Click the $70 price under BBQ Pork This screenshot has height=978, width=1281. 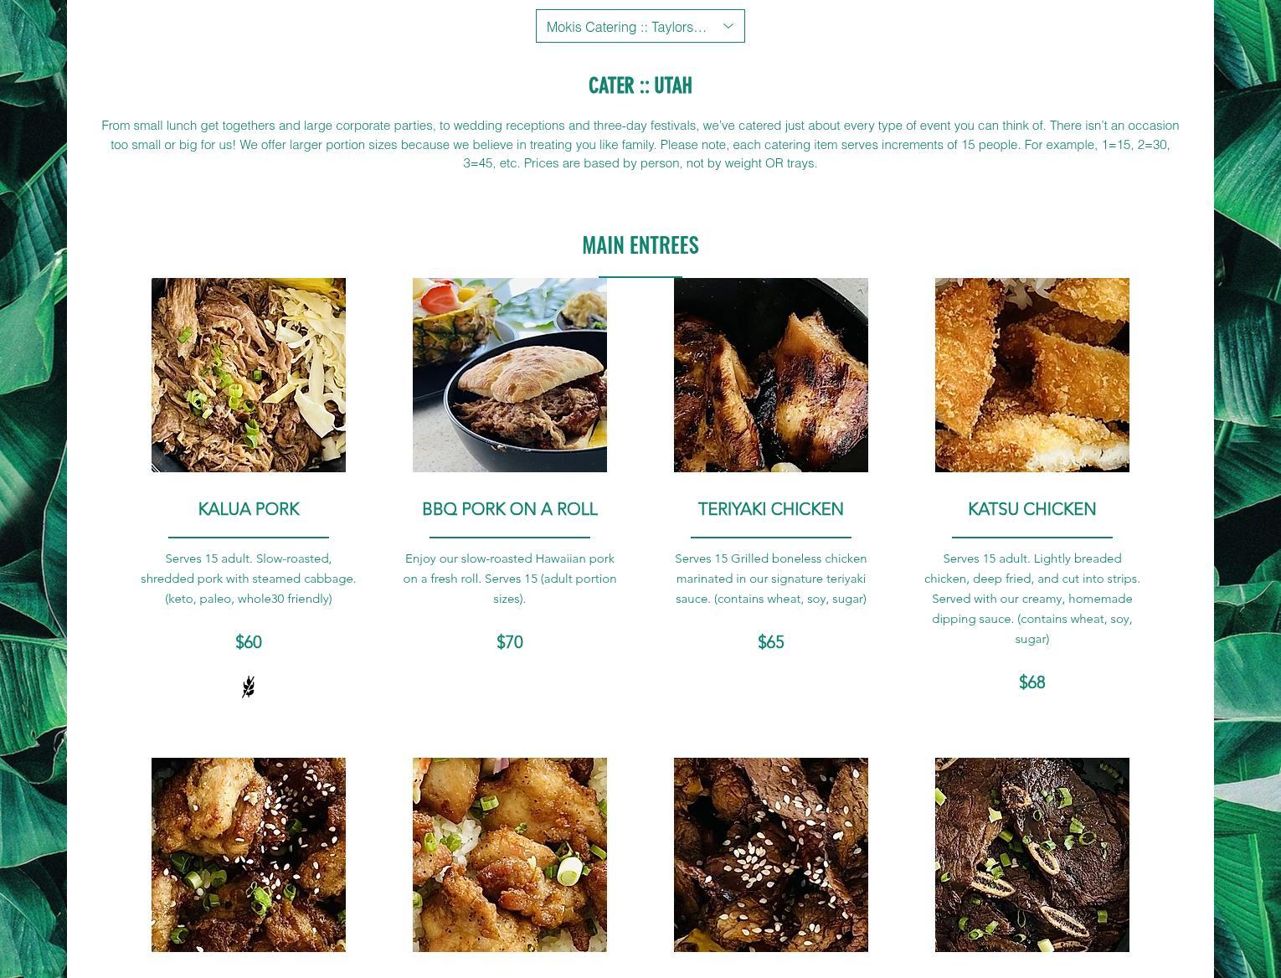[510, 642]
